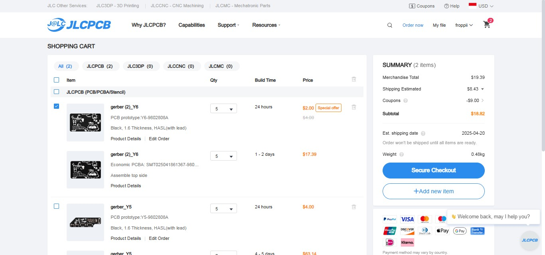Click the iDEAL payment icon
This screenshot has width=545, height=255.
[390, 242]
